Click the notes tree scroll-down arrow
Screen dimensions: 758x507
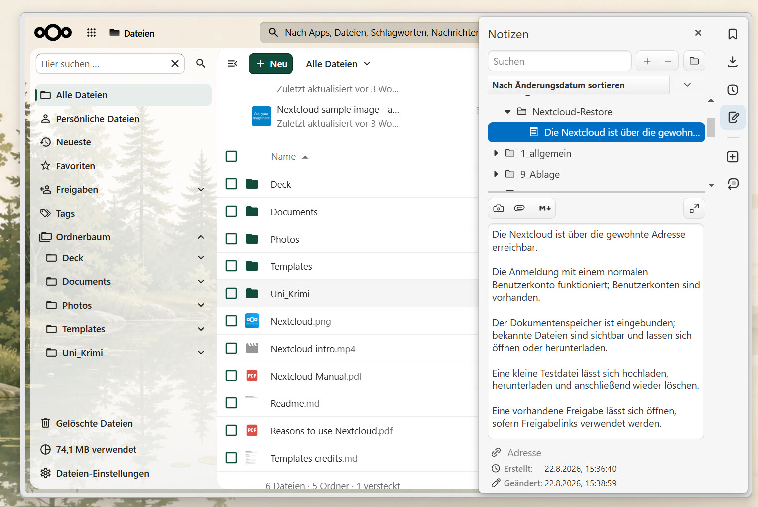(711, 185)
